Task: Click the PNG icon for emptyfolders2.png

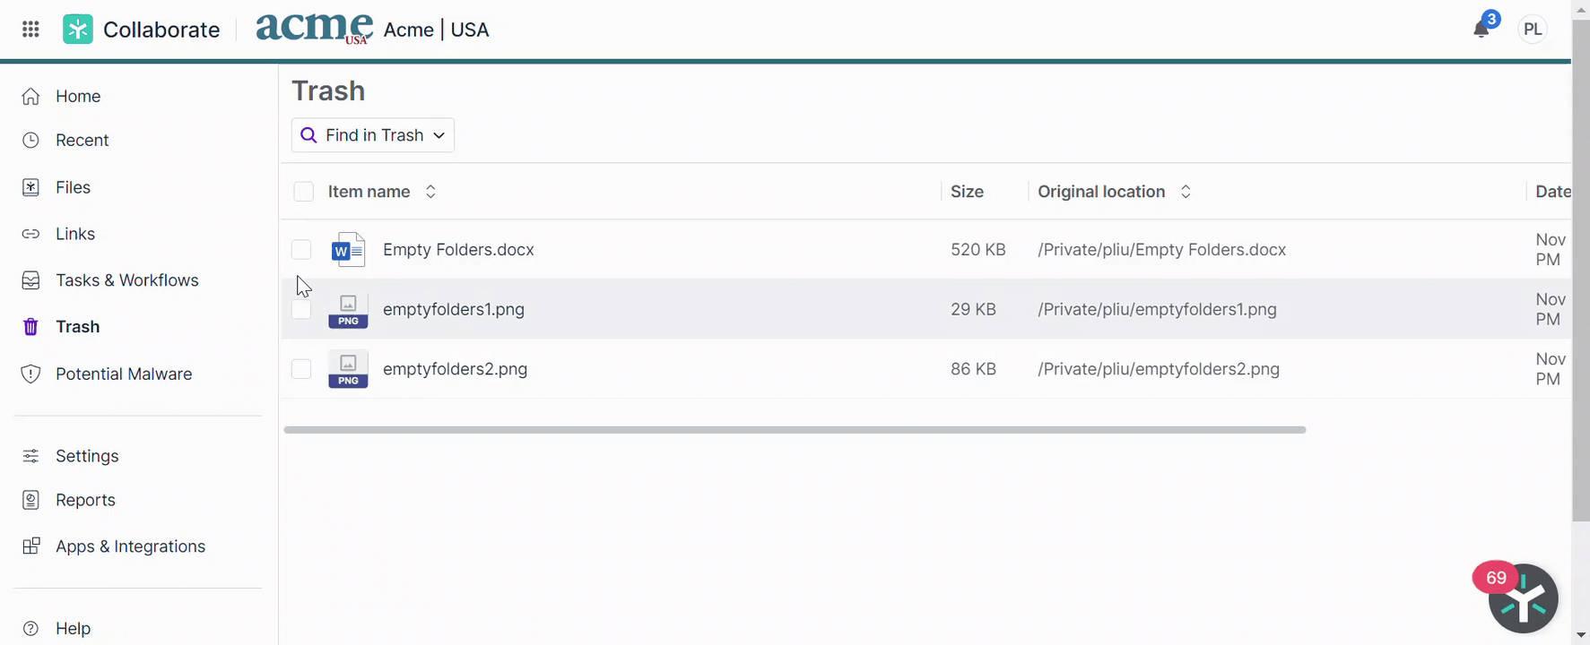Action: pyautogui.click(x=348, y=369)
